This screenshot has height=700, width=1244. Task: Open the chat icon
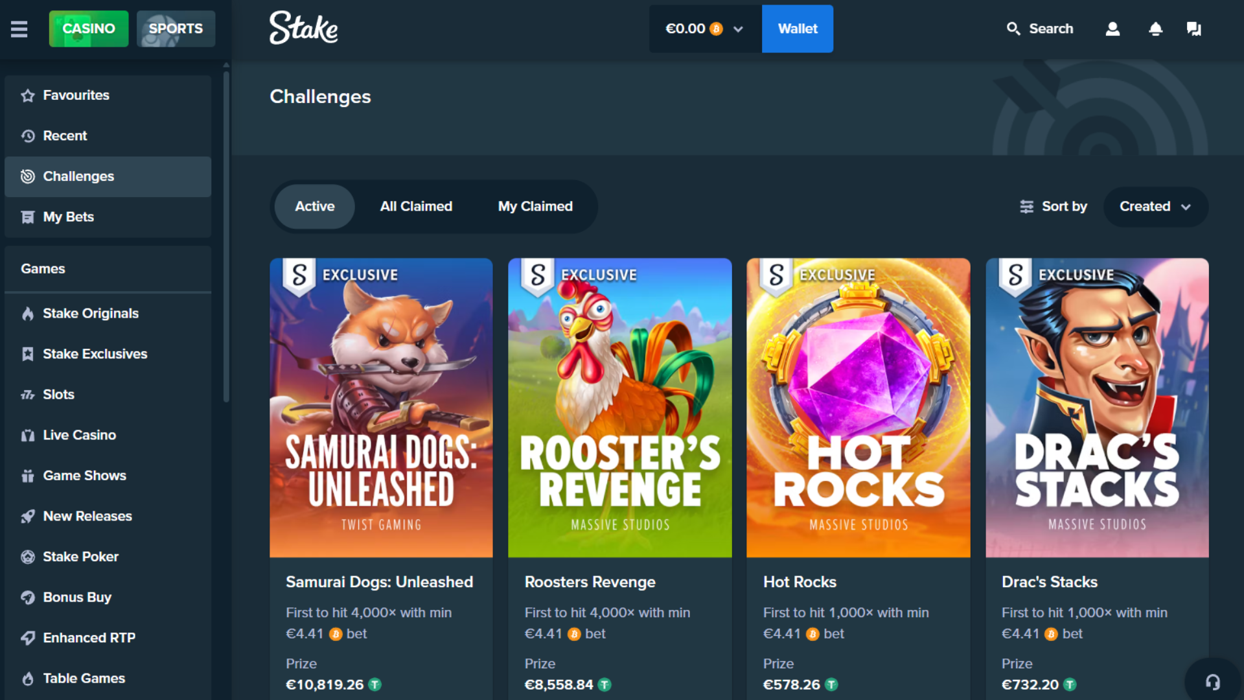(x=1194, y=29)
